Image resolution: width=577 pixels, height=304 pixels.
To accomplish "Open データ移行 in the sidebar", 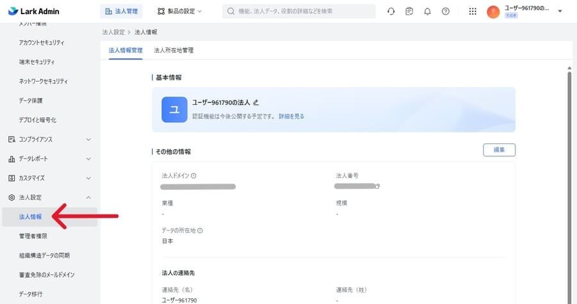I will 31,294.
